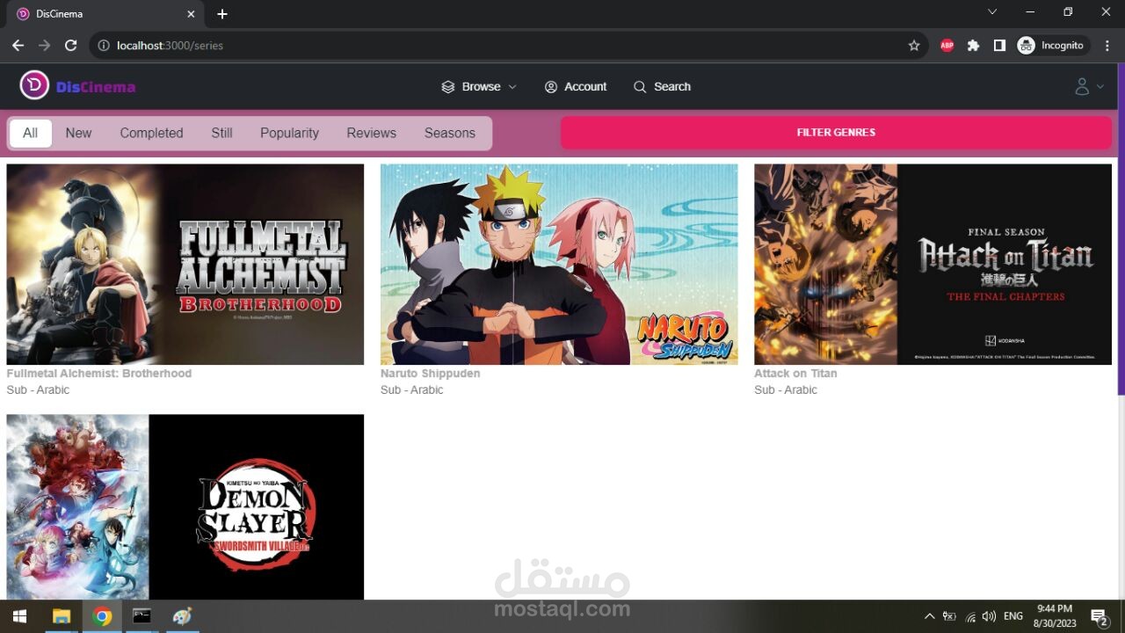Reload the page with refresh icon

pyautogui.click(x=70, y=45)
